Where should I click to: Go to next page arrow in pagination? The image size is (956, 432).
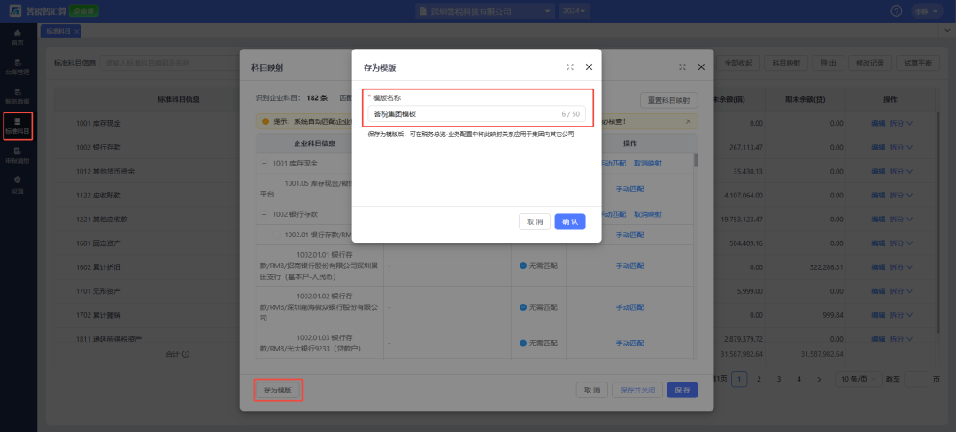tap(819, 379)
